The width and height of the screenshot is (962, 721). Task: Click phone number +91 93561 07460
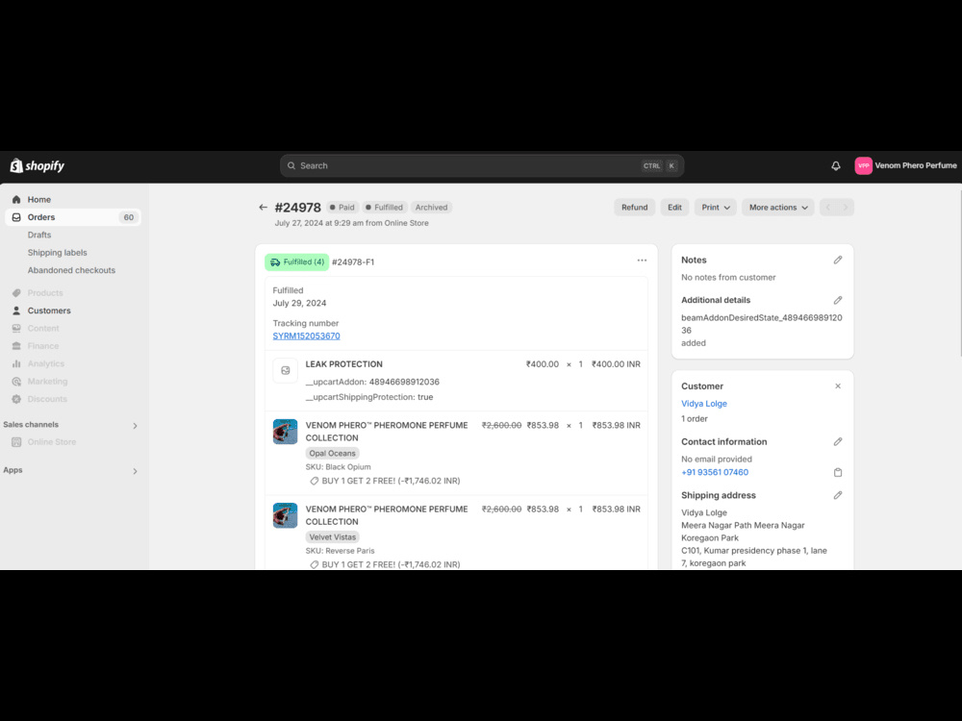715,472
